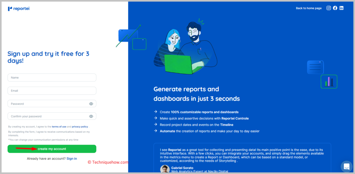Click the Name input field
Image resolution: width=355 pixels, height=174 pixels.
[x=52, y=77]
